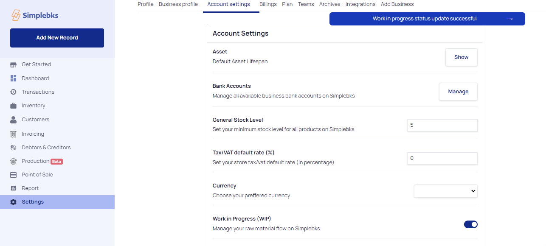Click the General Stock Level field
This screenshot has height=246, width=546.
coord(442,126)
